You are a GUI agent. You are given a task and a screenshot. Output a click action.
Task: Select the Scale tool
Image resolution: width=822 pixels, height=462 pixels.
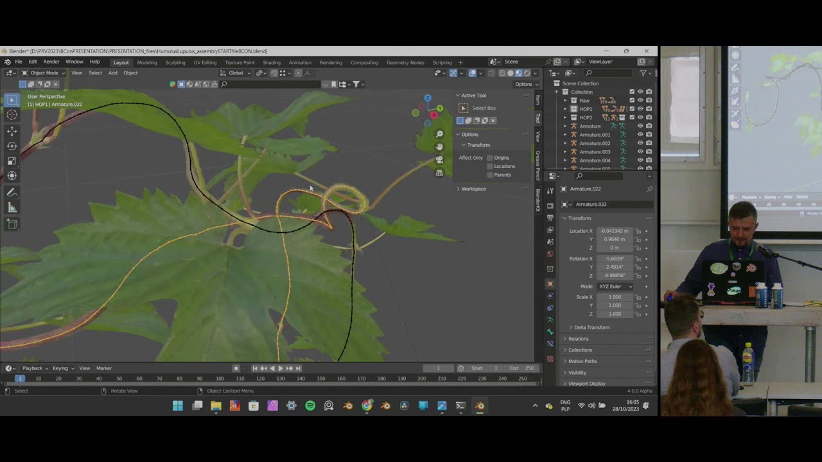pyautogui.click(x=12, y=161)
